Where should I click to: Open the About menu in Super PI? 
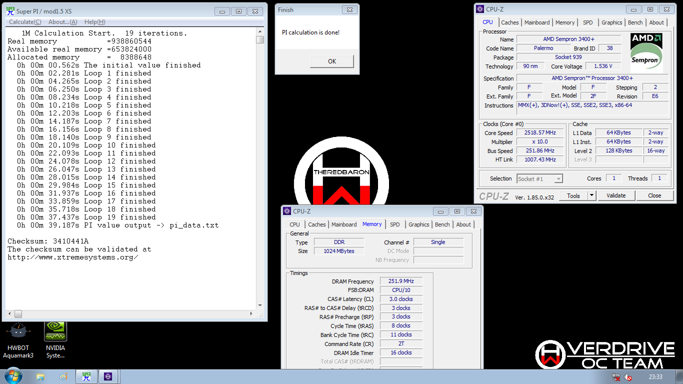[x=62, y=22]
